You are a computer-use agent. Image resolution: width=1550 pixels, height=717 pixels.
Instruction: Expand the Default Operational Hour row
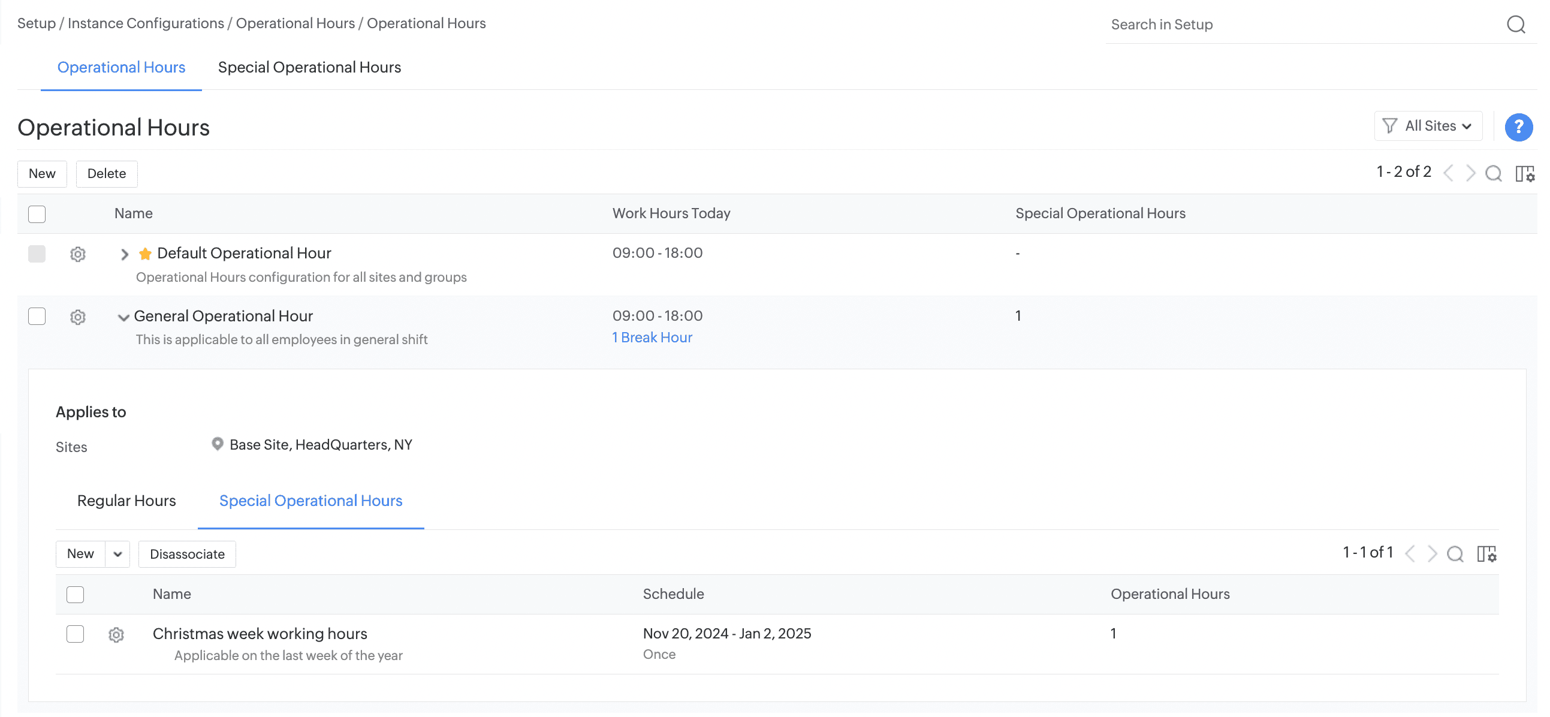coord(125,254)
